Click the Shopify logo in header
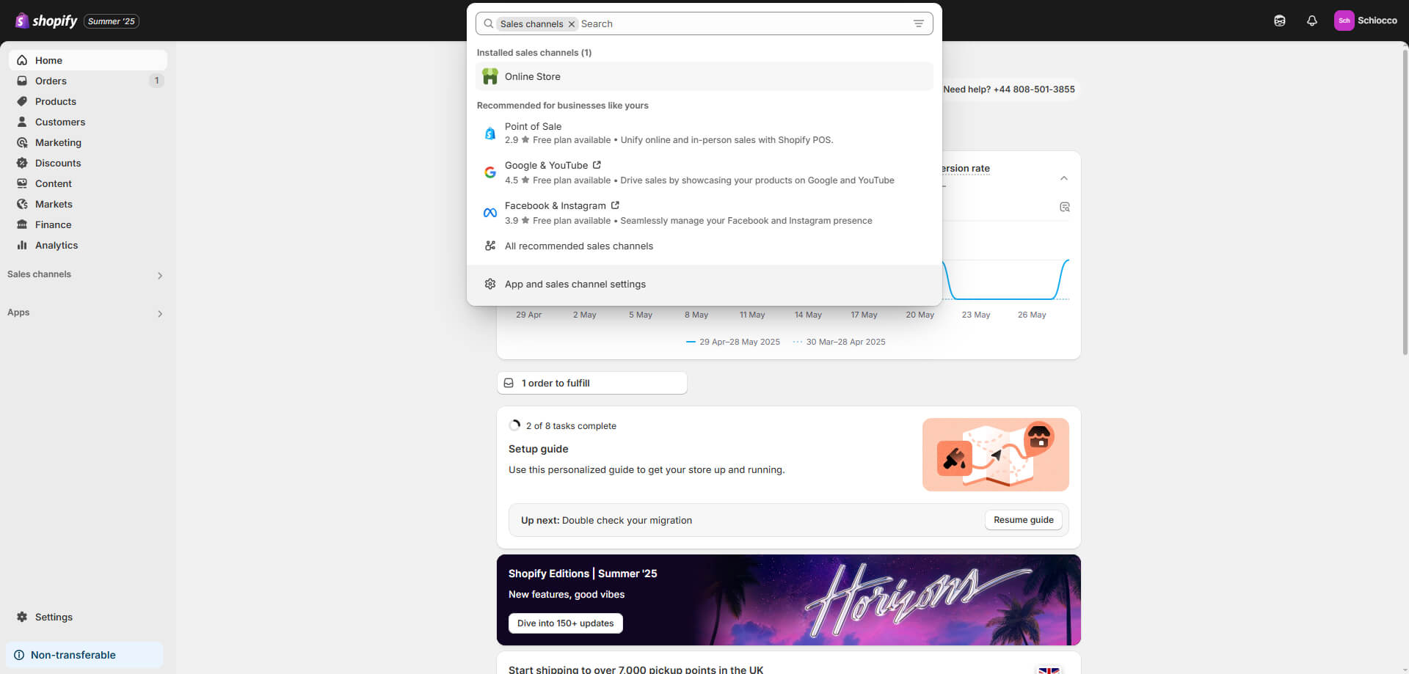Viewport: 1409px width, 674px height. [x=47, y=21]
